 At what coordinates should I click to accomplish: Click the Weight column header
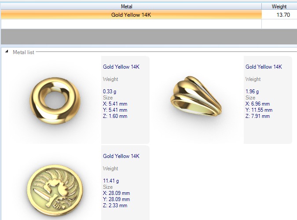(x=279, y=7)
